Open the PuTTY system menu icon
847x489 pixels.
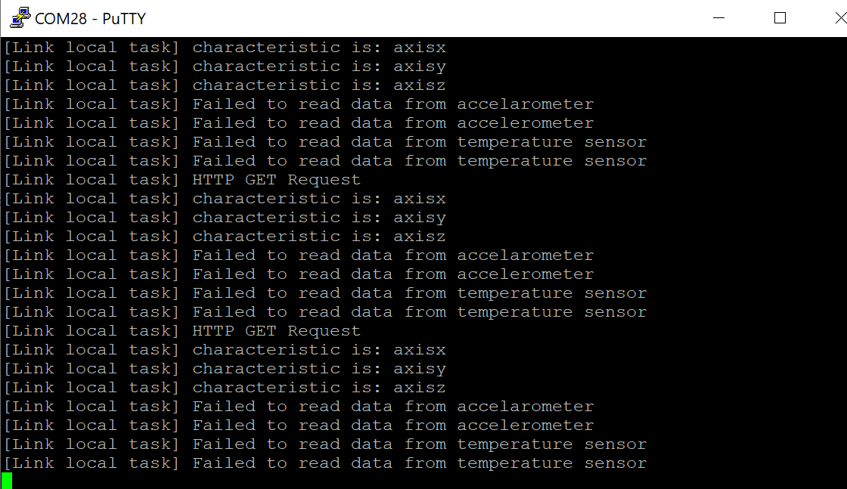tap(20, 17)
